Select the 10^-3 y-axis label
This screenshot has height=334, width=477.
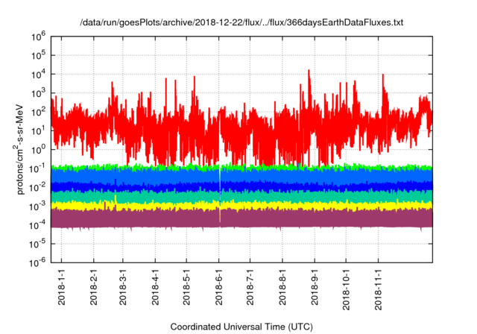coord(37,206)
